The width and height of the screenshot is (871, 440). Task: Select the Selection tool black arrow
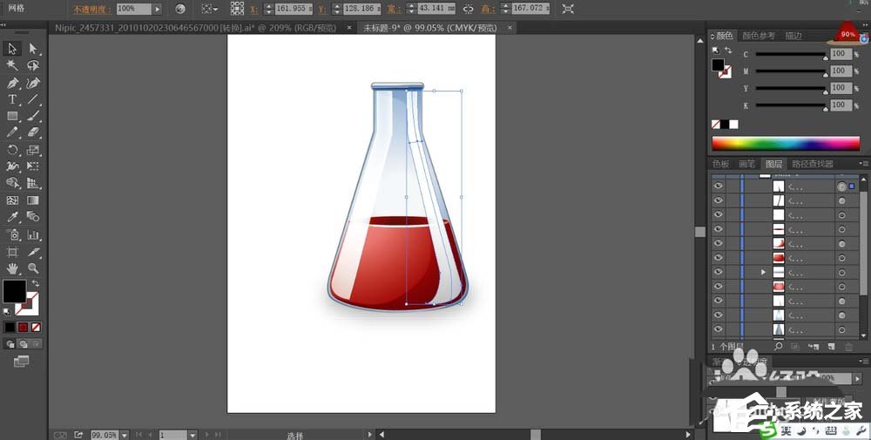point(12,49)
